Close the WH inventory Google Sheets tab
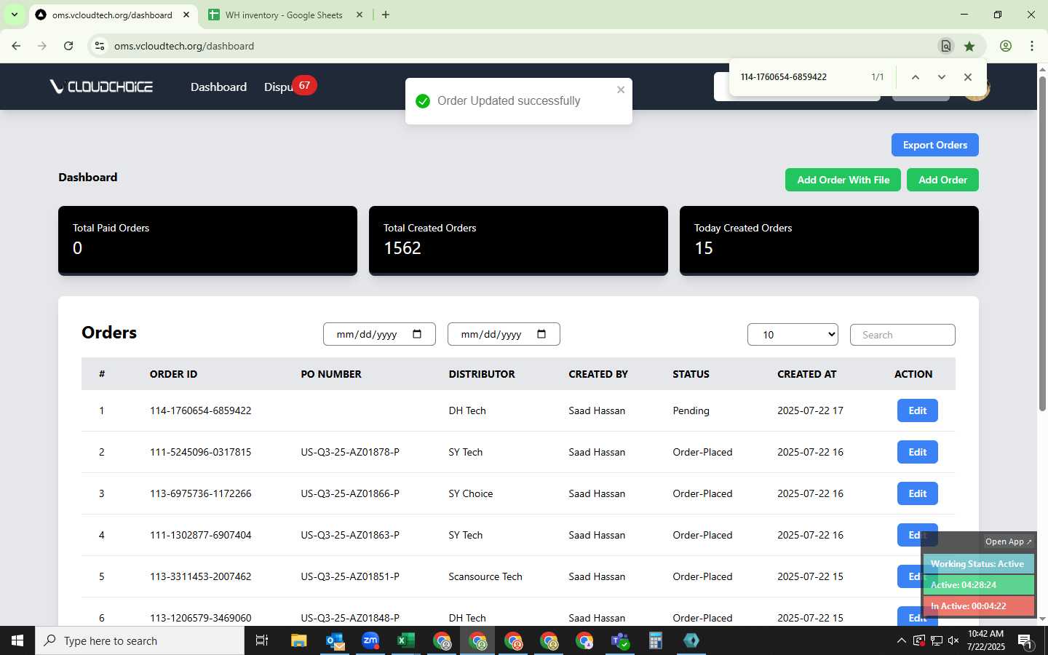 [360, 15]
